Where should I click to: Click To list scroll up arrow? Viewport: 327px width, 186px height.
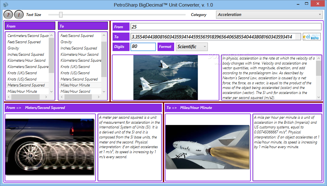(x=104, y=35)
